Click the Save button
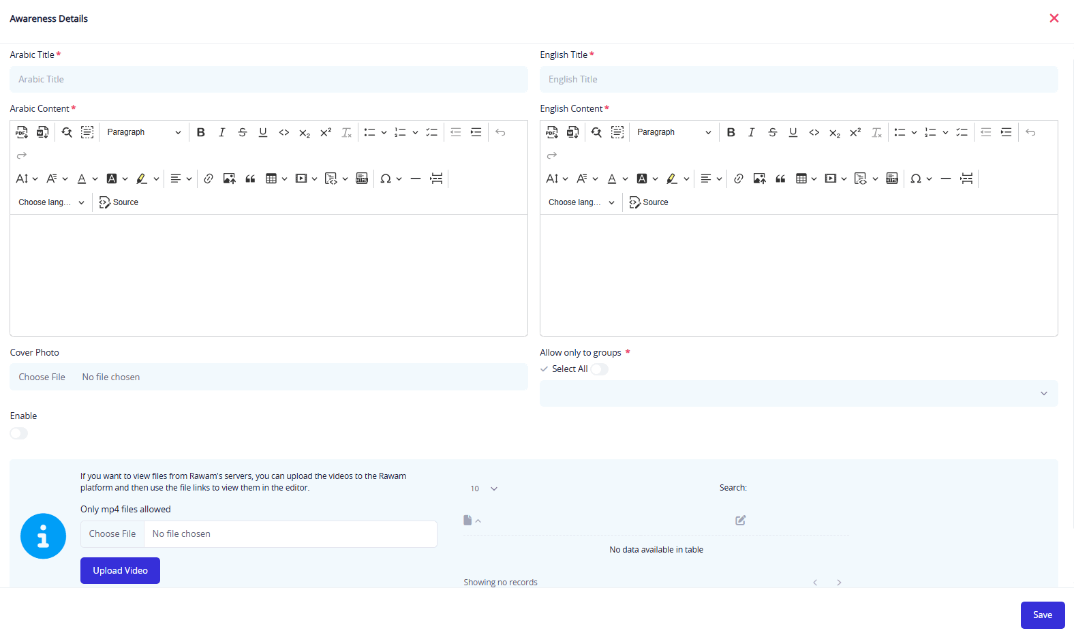The width and height of the screenshot is (1074, 635). tap(1042, 615)
